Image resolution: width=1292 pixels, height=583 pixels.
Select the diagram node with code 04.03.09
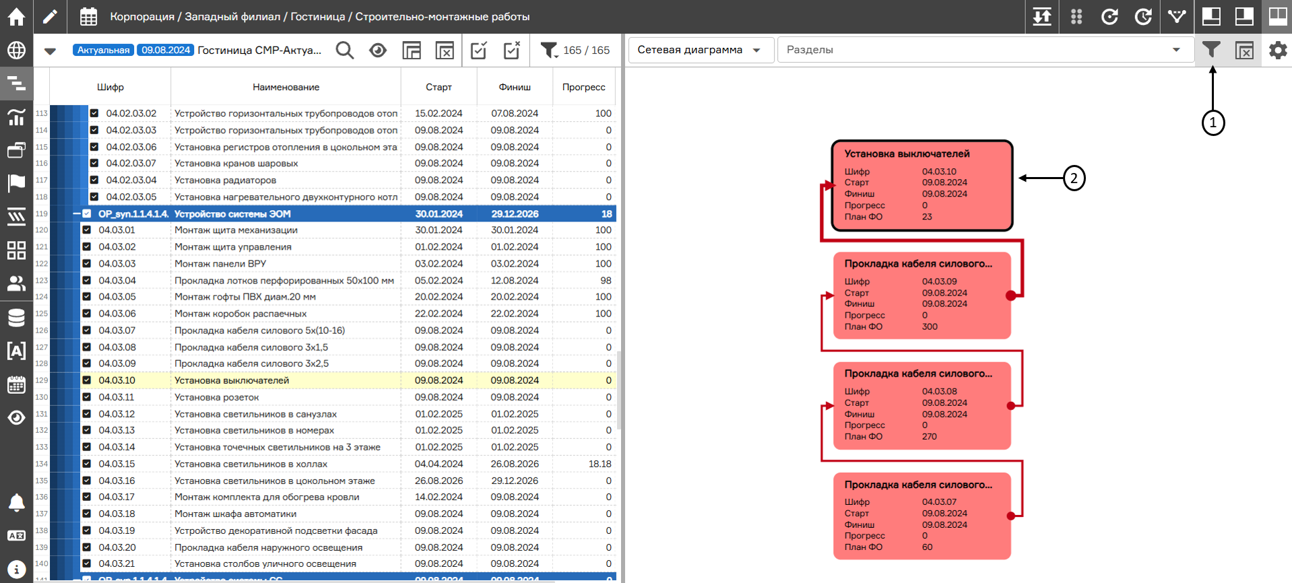[x=922, y=295]
